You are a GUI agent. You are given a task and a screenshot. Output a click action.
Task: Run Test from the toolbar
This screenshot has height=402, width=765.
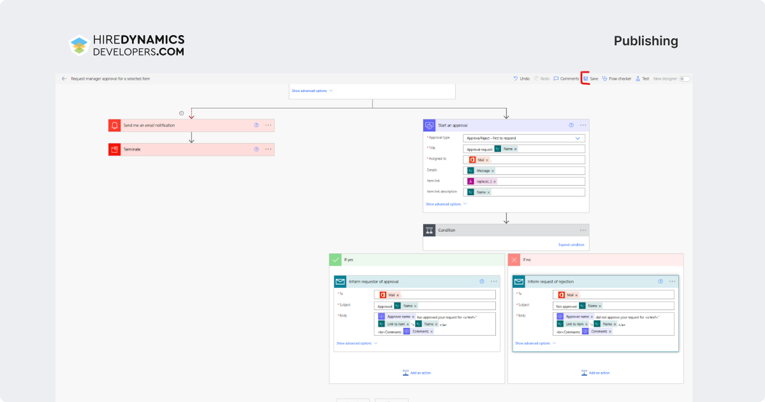(643, 78)
